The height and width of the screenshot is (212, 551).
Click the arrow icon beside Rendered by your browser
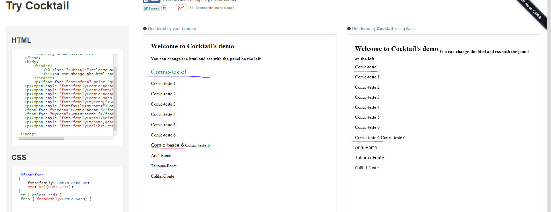pos(145,29)
